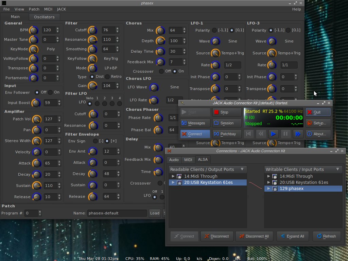Click the patch Load button
The image size is (348, 261).
coord(155,213)
